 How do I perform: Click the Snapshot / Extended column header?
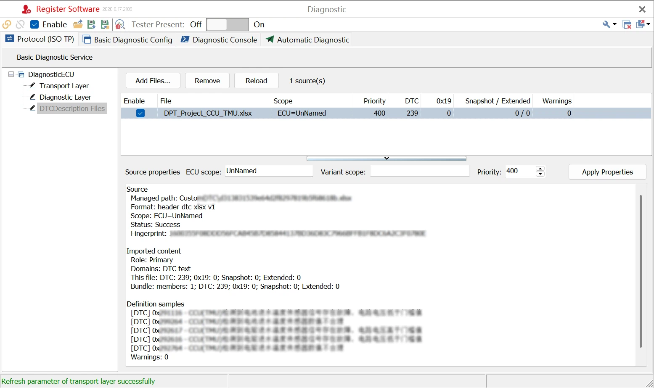(x=493, y=101)
